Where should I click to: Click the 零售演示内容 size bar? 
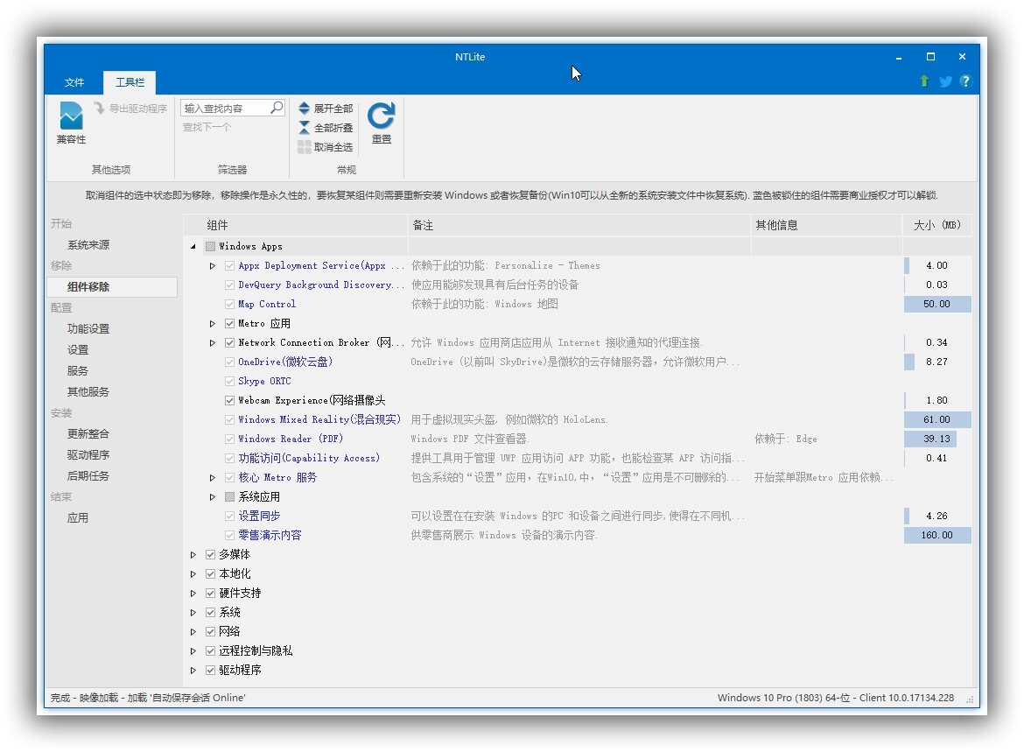pos(937,534)
